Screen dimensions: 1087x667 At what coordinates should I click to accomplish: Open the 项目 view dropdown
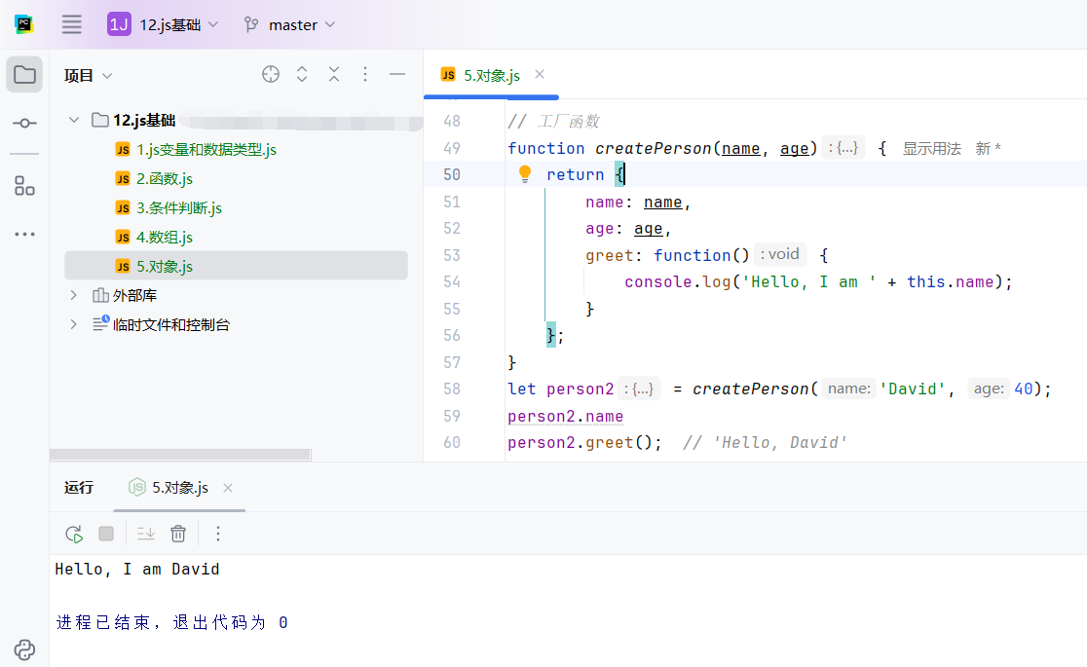[88, 76]
